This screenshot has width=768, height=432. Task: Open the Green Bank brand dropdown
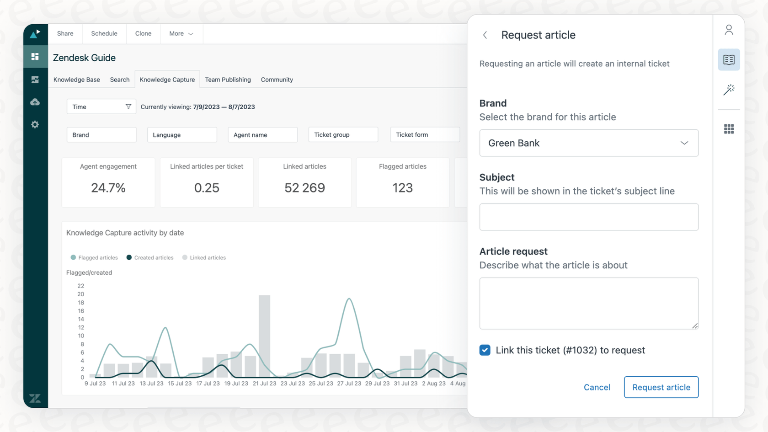pos(589,143)
